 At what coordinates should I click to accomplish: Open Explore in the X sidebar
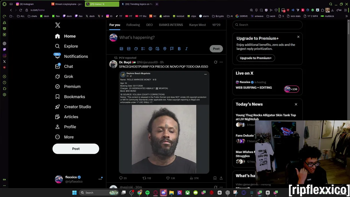point(66,46)
